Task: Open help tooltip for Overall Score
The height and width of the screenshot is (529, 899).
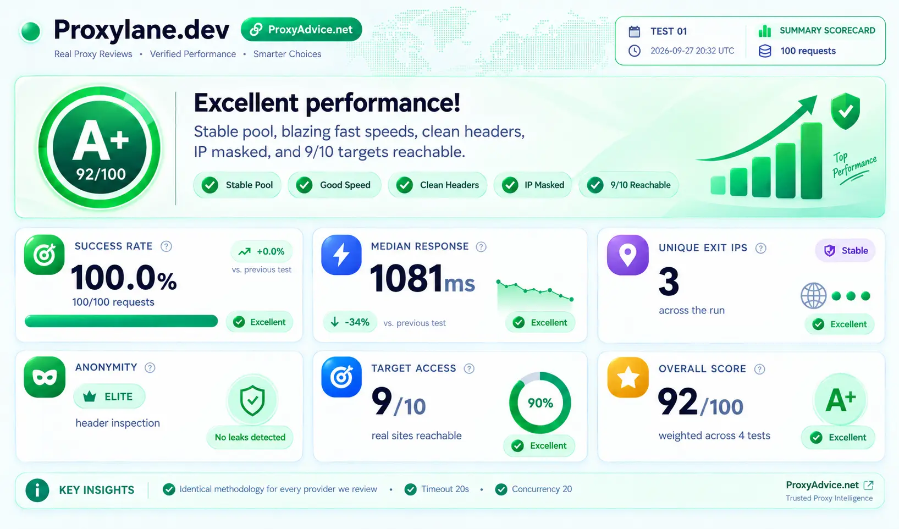Action: [759, 369]
